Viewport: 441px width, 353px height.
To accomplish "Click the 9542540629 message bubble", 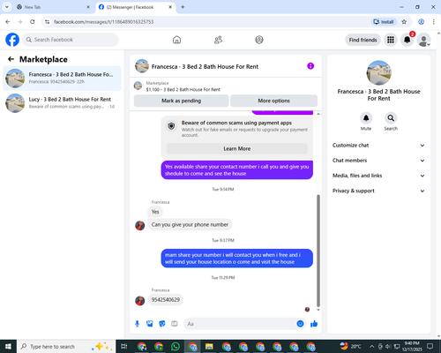I will coord(166,300).
